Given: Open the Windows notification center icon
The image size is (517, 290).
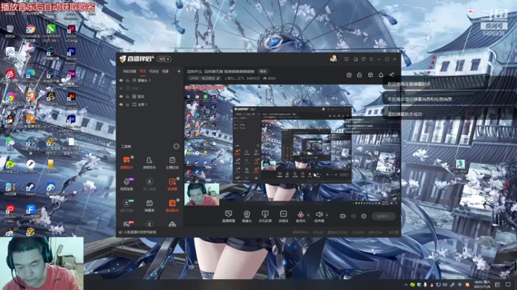Looking at the screenshot, I should [508, 285].
